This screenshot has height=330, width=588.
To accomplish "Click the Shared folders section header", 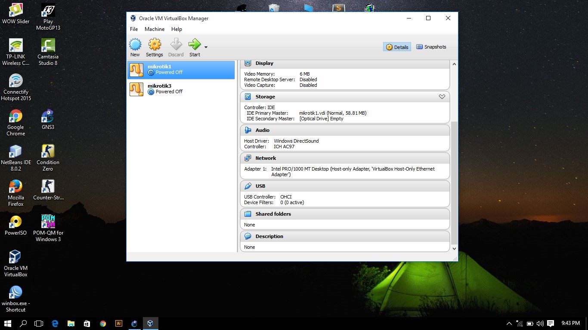I will (345, 214).
